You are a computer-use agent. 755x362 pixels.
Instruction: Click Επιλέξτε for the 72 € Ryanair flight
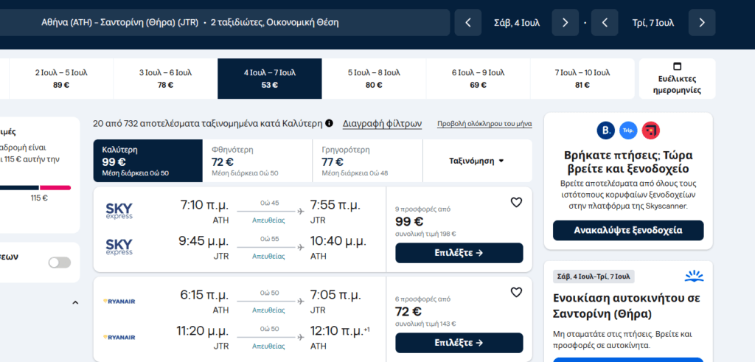pyautogui.click(x=459, y=343)
